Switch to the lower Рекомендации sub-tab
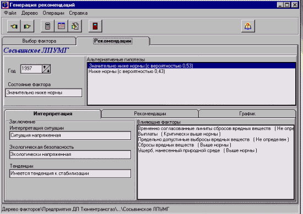This screenshot has width=303, height=214. (x=150, y=114)
